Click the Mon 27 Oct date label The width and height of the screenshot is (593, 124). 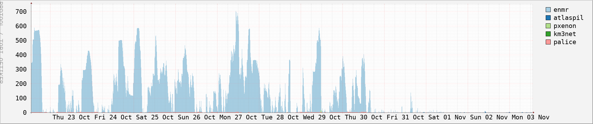pyautogui.click(x=238, y=117)
